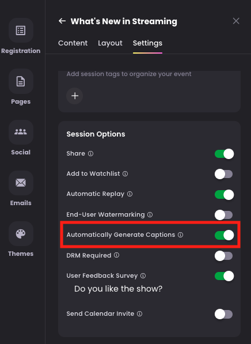Switch to the Layout tab
Screen dimensions: 251x344
pos(110,43)
